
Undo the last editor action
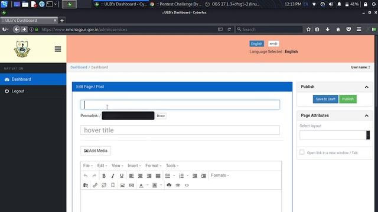click(86, 175)
